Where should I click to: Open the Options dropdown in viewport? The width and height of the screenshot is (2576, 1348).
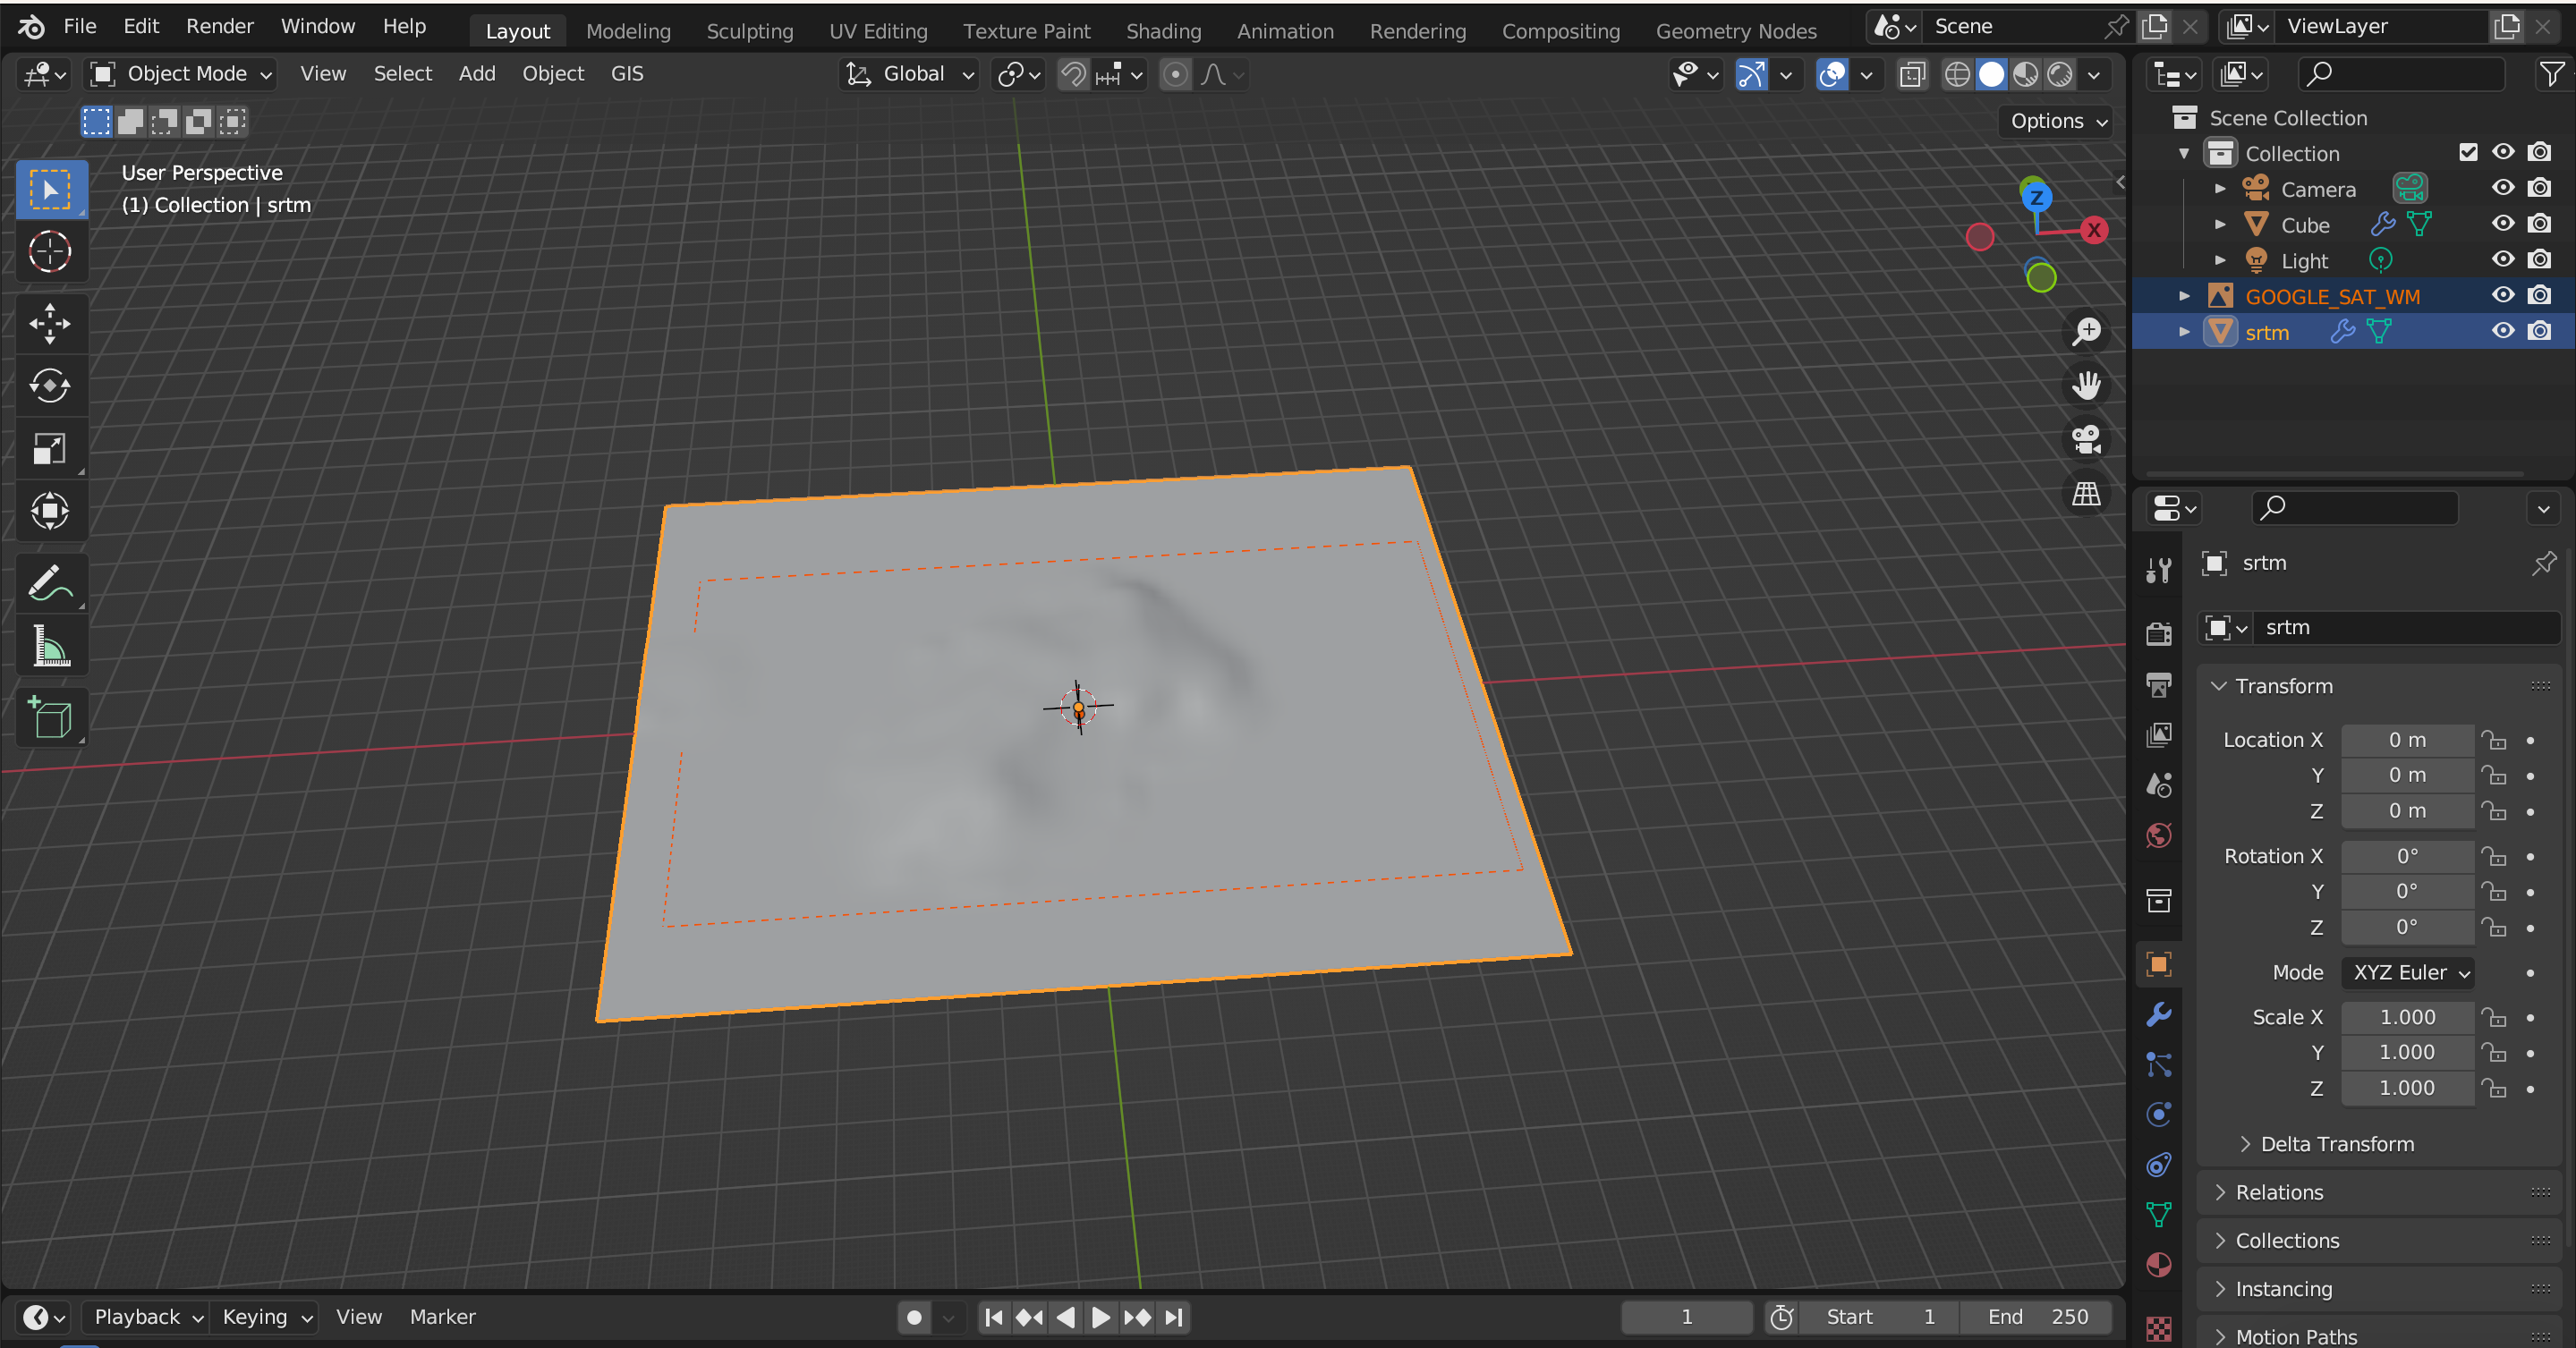tap(2059, 121)
